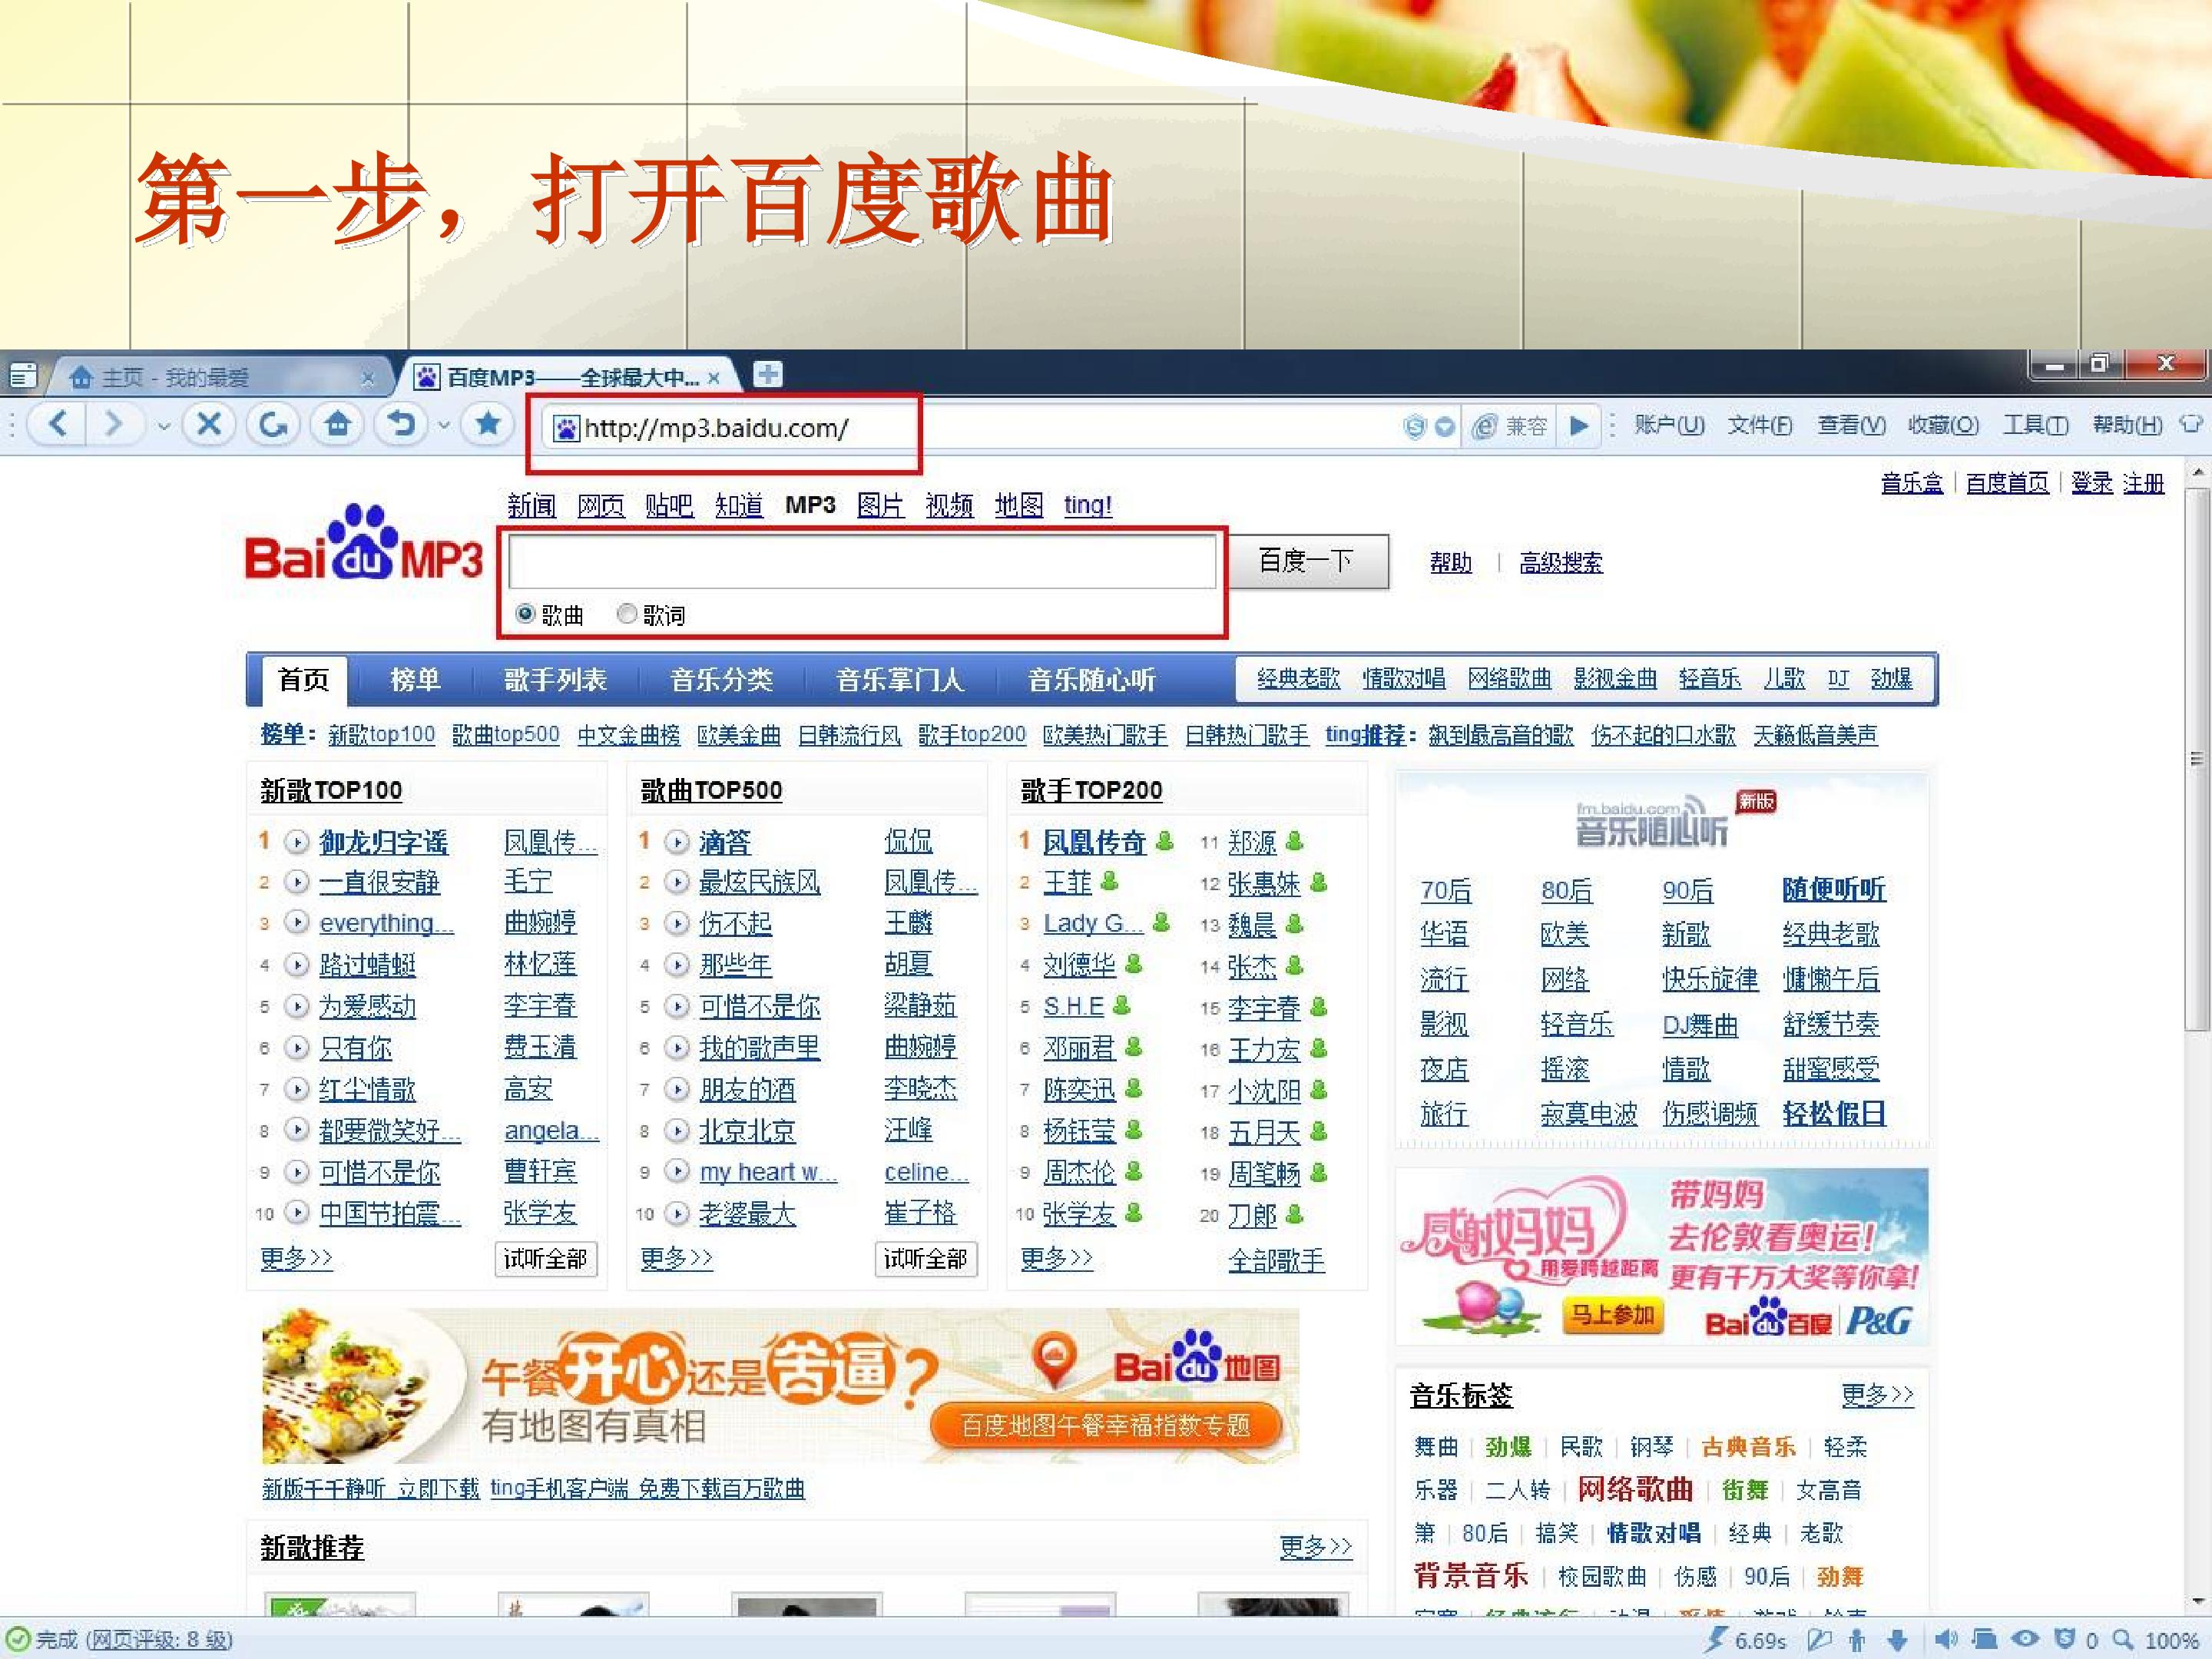Viewport: 2212px width, 1659px height.
Task: Go to browser home page via house icon
Action: [x=338, y=425]
